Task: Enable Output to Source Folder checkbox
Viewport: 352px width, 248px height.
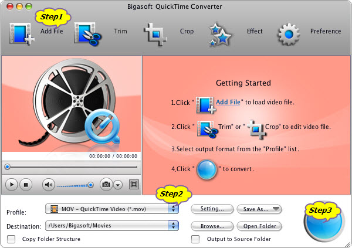Action: [x=195, y=239]
